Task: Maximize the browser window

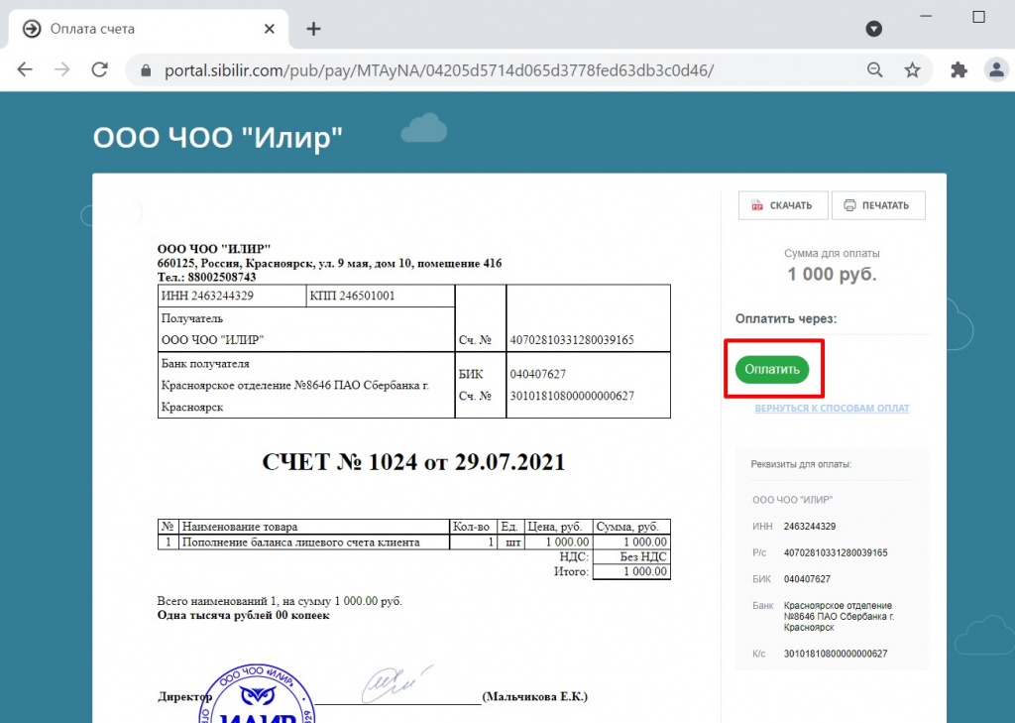Action: point(978,17)
